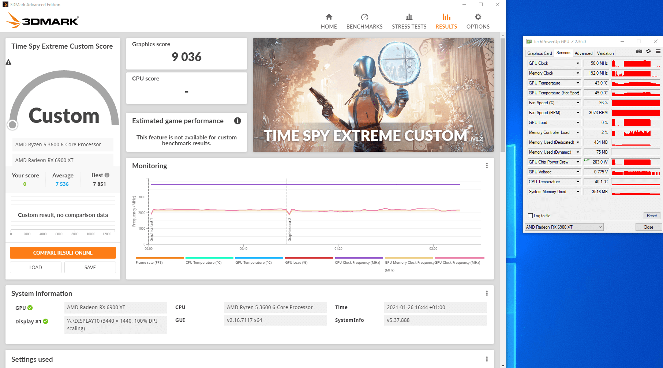Open Validation tab in GPU-Z
The width and height of the screenshot is (663, 368).
coord(605,53)
